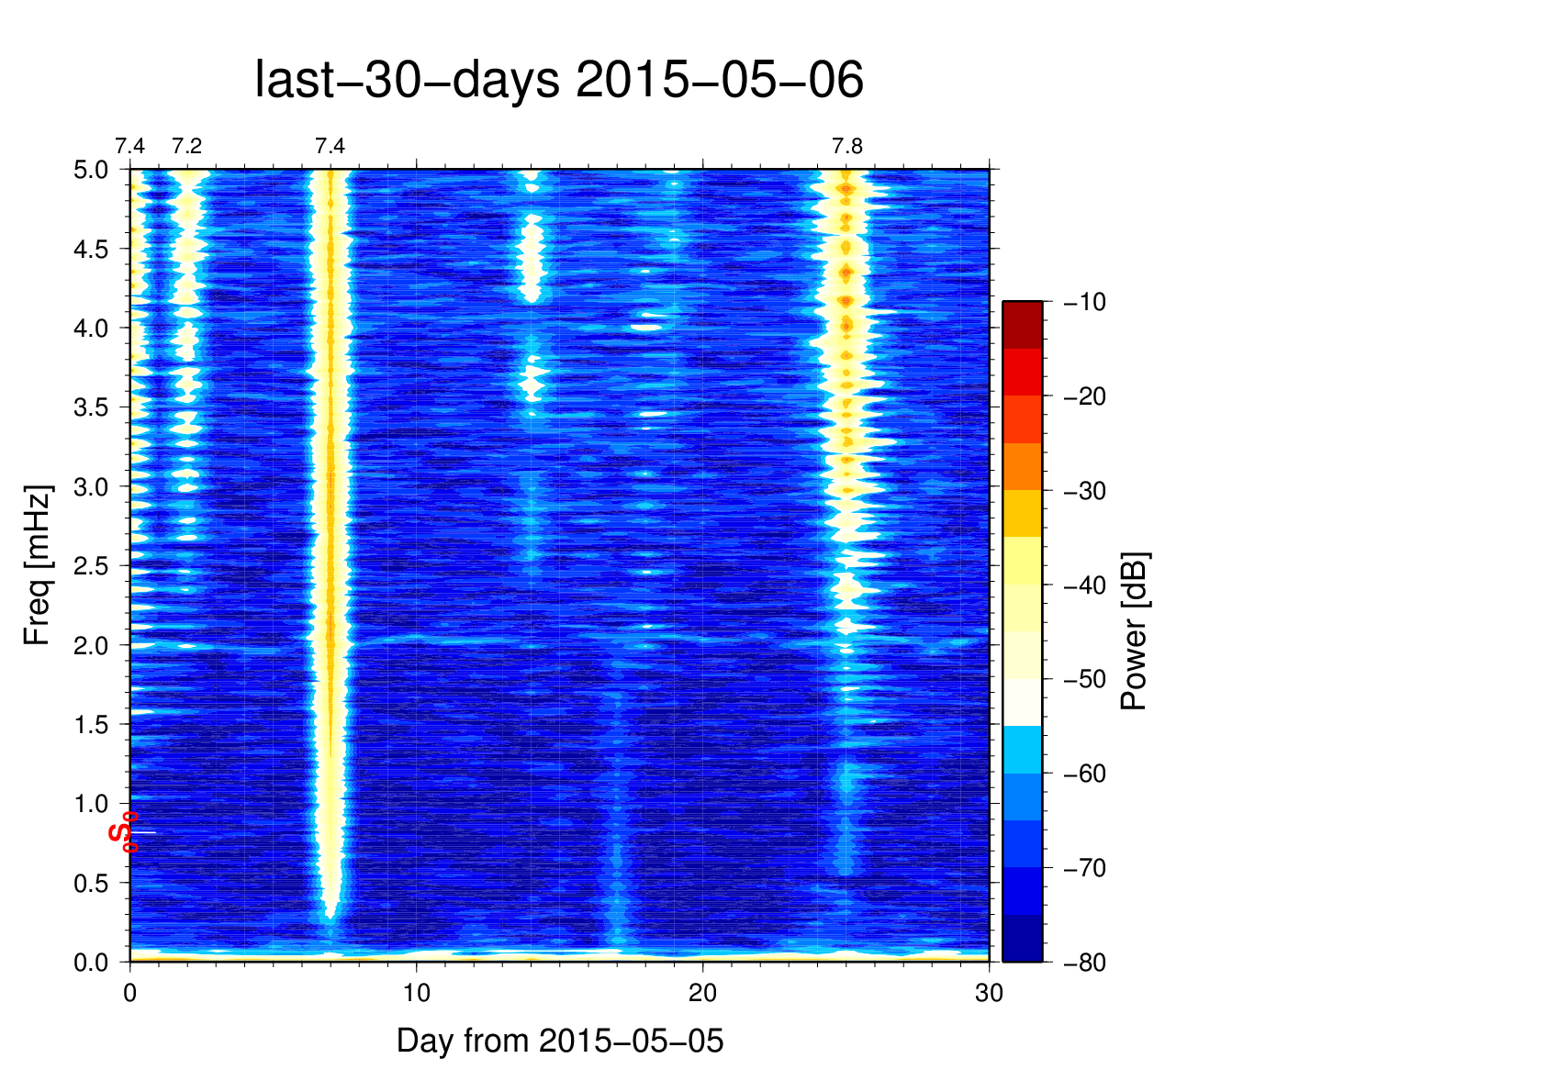
Task: Click the -80 tick label on the colorbar
Action: tap(1084, 963)
